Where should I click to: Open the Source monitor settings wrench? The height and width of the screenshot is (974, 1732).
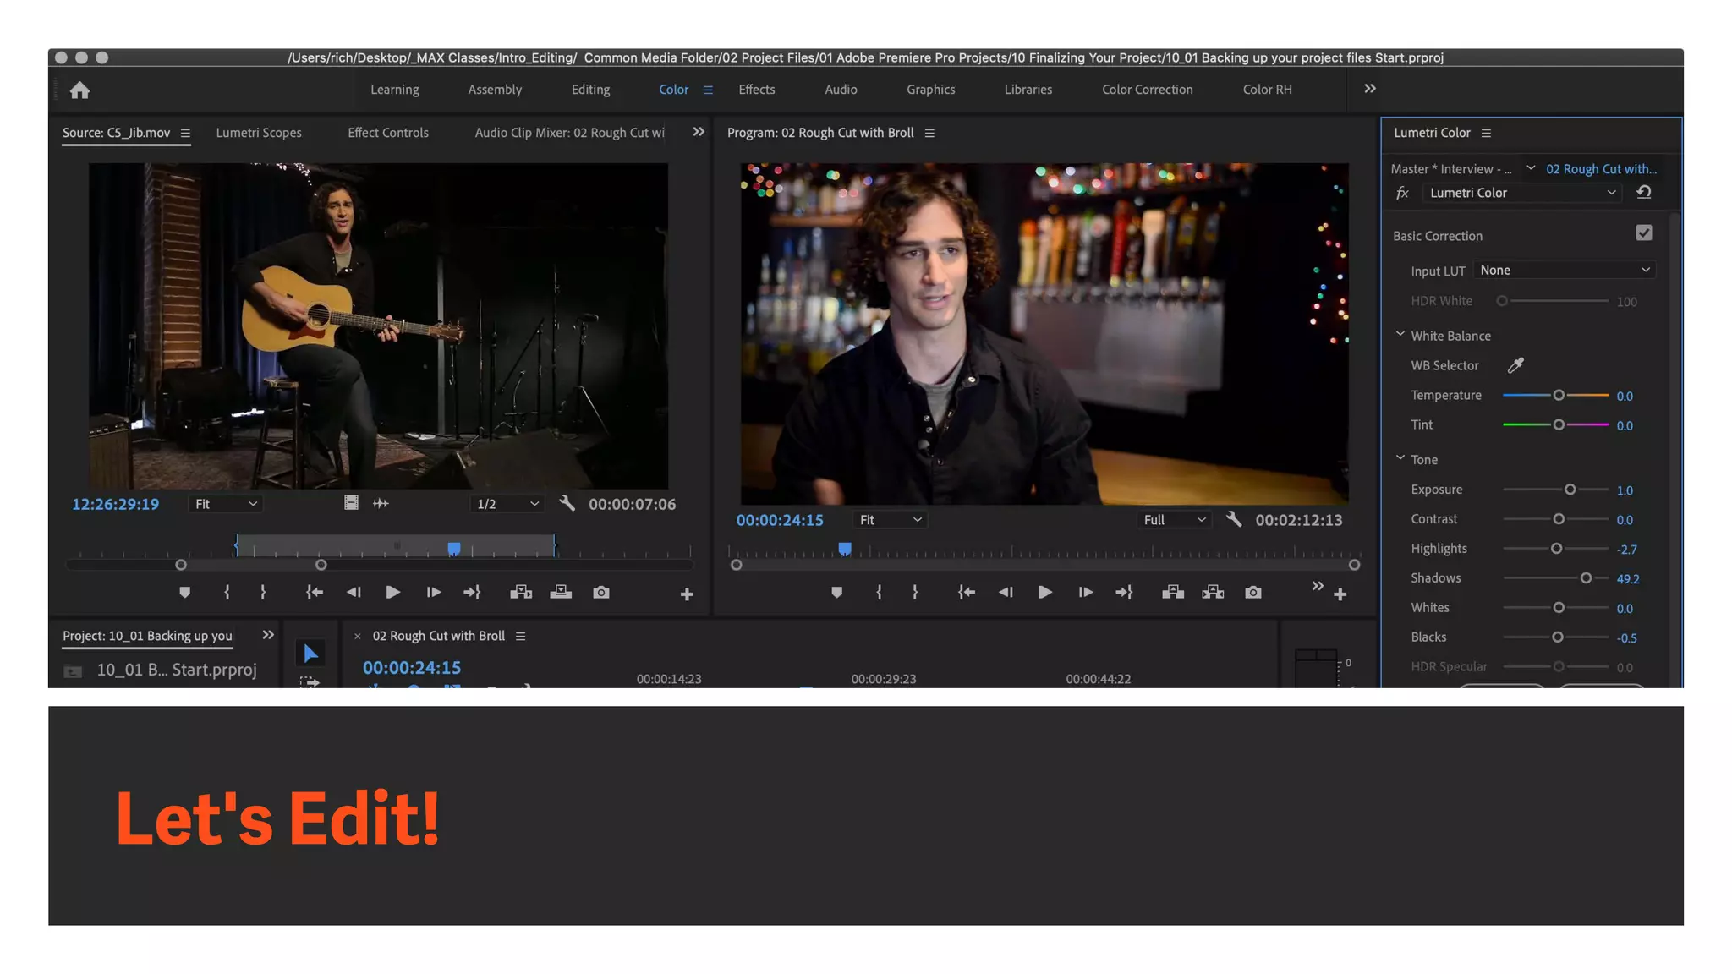click(567, 504)
